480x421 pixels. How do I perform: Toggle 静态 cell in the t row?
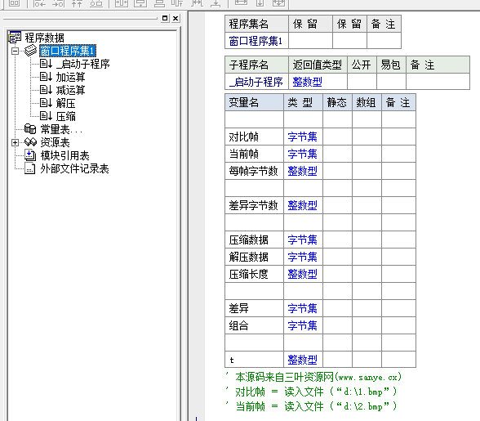pyautogui.click(x=337, y=360)
